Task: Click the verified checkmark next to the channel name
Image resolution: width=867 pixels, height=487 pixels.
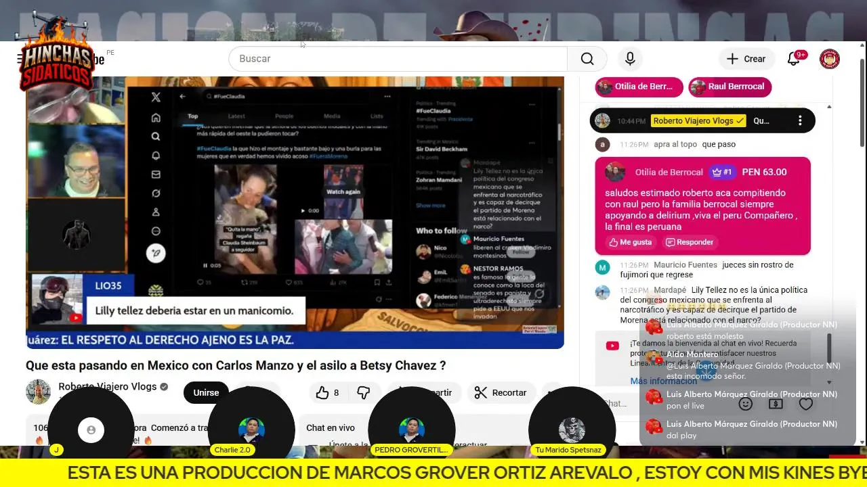Action: (164, 387)
